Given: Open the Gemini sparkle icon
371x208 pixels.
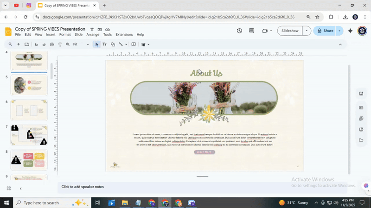Looking at the screenshot, I should click(x=350, y=31).
